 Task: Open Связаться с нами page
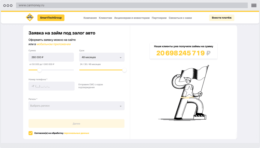(x=180, y=18)
